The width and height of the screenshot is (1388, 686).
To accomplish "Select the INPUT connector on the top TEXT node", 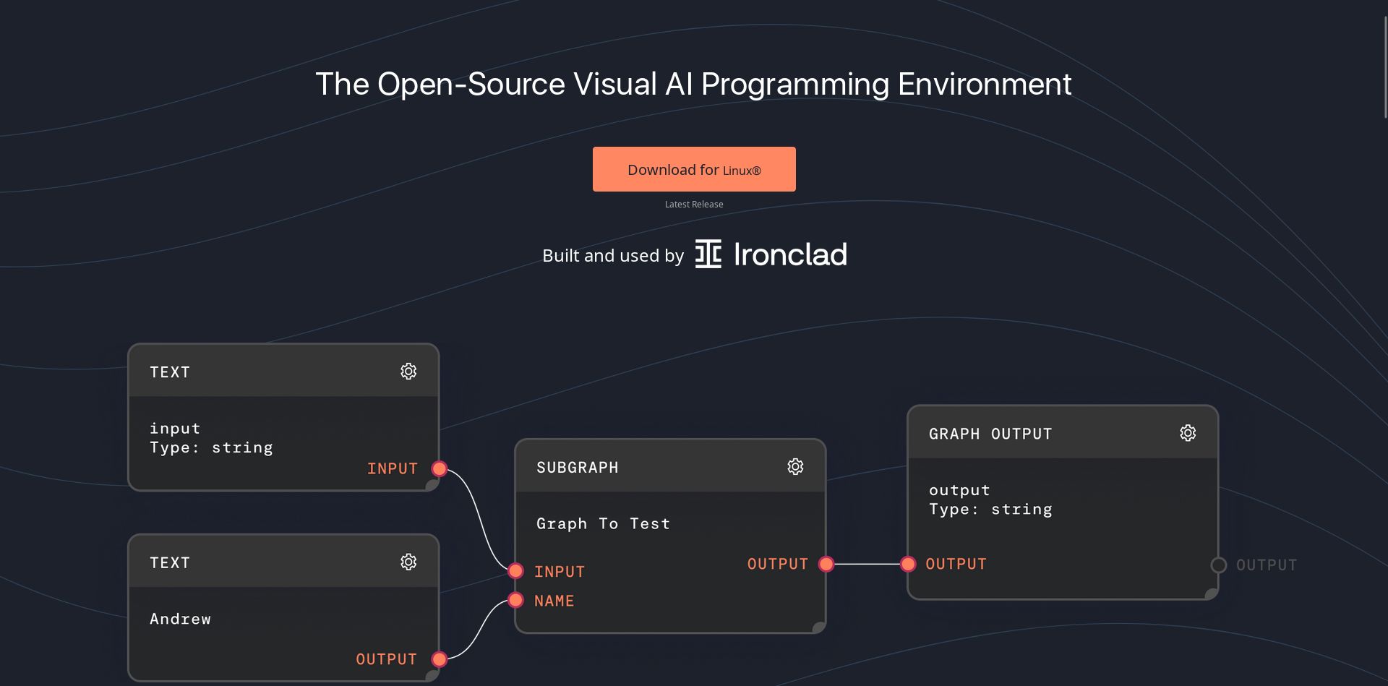I will click(439, 468).
